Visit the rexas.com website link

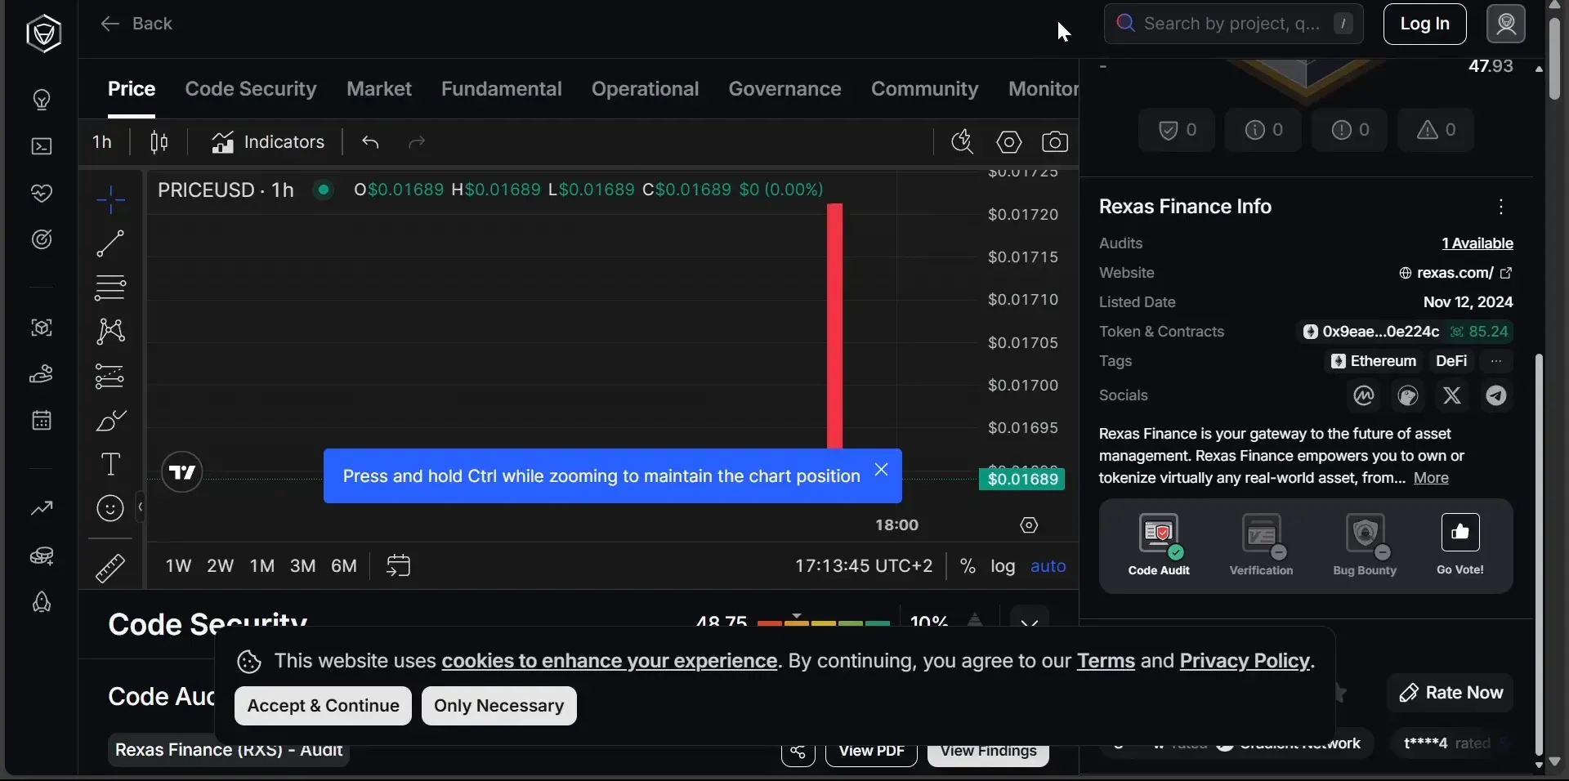(1455, 273)
